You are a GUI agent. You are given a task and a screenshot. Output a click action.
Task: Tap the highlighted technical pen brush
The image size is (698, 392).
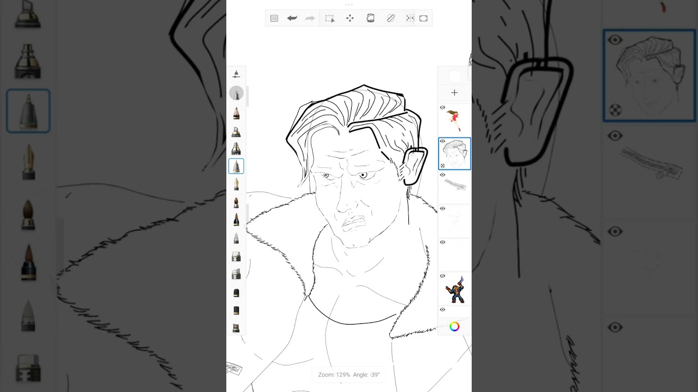[x=236, y=166]
